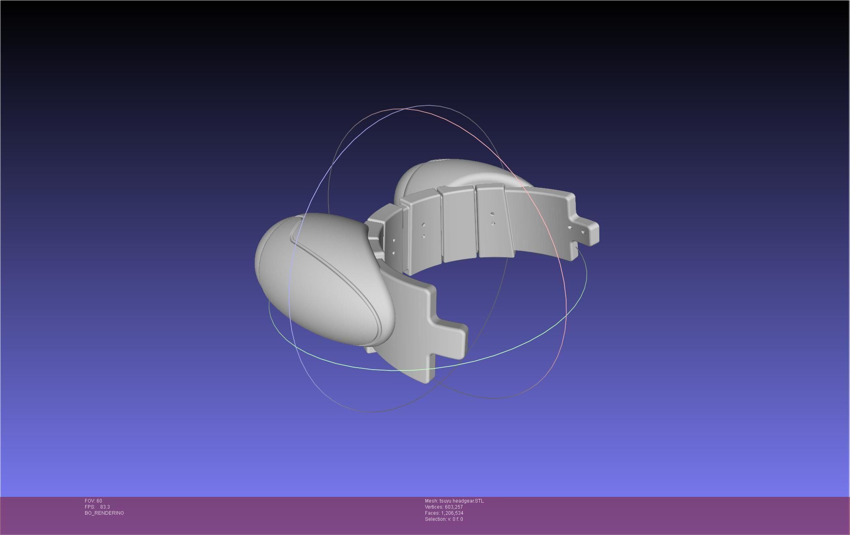This screenshot has width=850, height=535.
Task: Click the headgear 3D model in the viewport
Action: 427,271
